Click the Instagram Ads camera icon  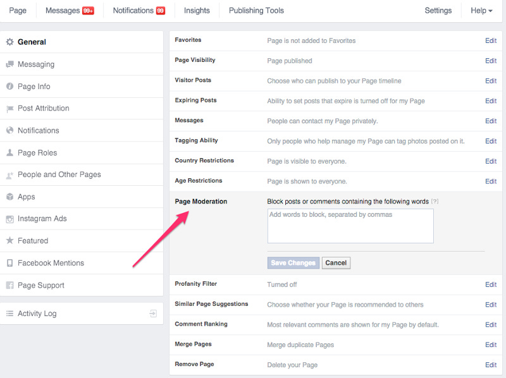pos(10,219)
